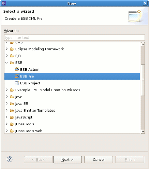Image resolution: width=149 pixels, height=169 pixels.
Task: Click the Java Emitter Templates folder icon
Action: (x=12, y=111)
